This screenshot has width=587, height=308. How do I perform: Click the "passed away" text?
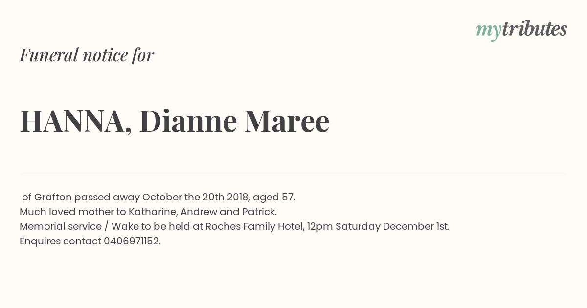pyautogui.click(x=107, y=197)
